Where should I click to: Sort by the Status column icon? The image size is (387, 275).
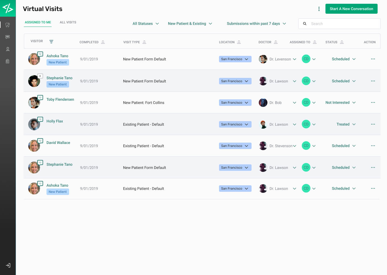pyautogui.click(x=342, y=42)
